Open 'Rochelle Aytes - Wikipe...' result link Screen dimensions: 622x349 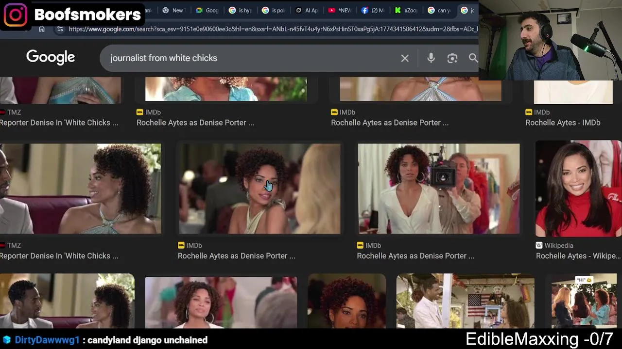[578, 256]
